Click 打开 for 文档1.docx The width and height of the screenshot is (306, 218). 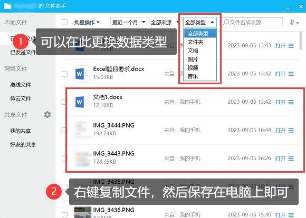(281, 102)
